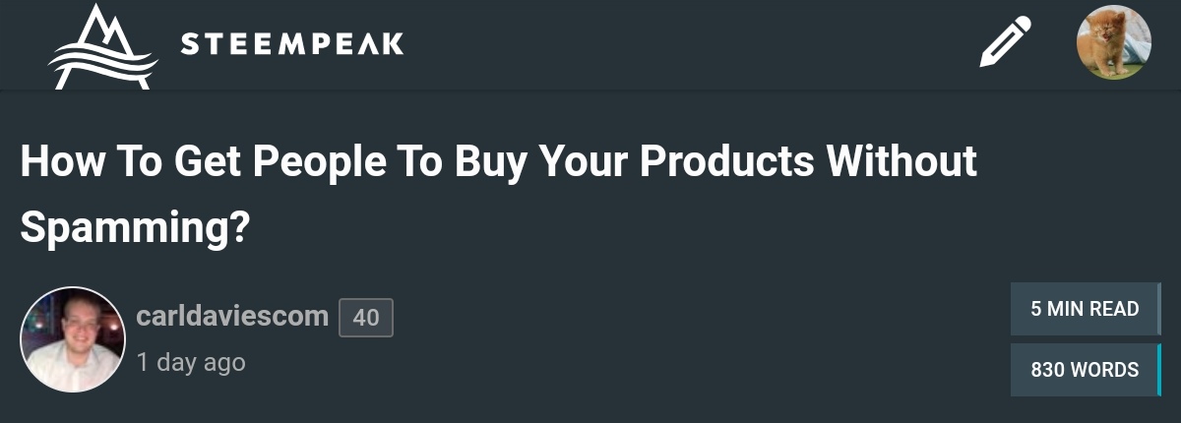Click the "830 WORDS" badge
The width and height of the screenshot is (1181, 423).
click(x=1084, y=370)
